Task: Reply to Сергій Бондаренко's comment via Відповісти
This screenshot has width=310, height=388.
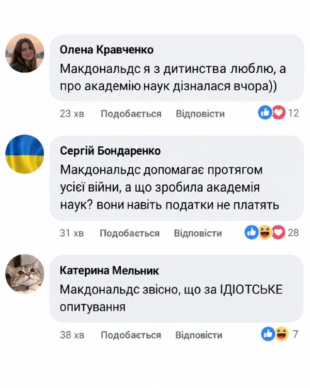Action: coord(198,233)
